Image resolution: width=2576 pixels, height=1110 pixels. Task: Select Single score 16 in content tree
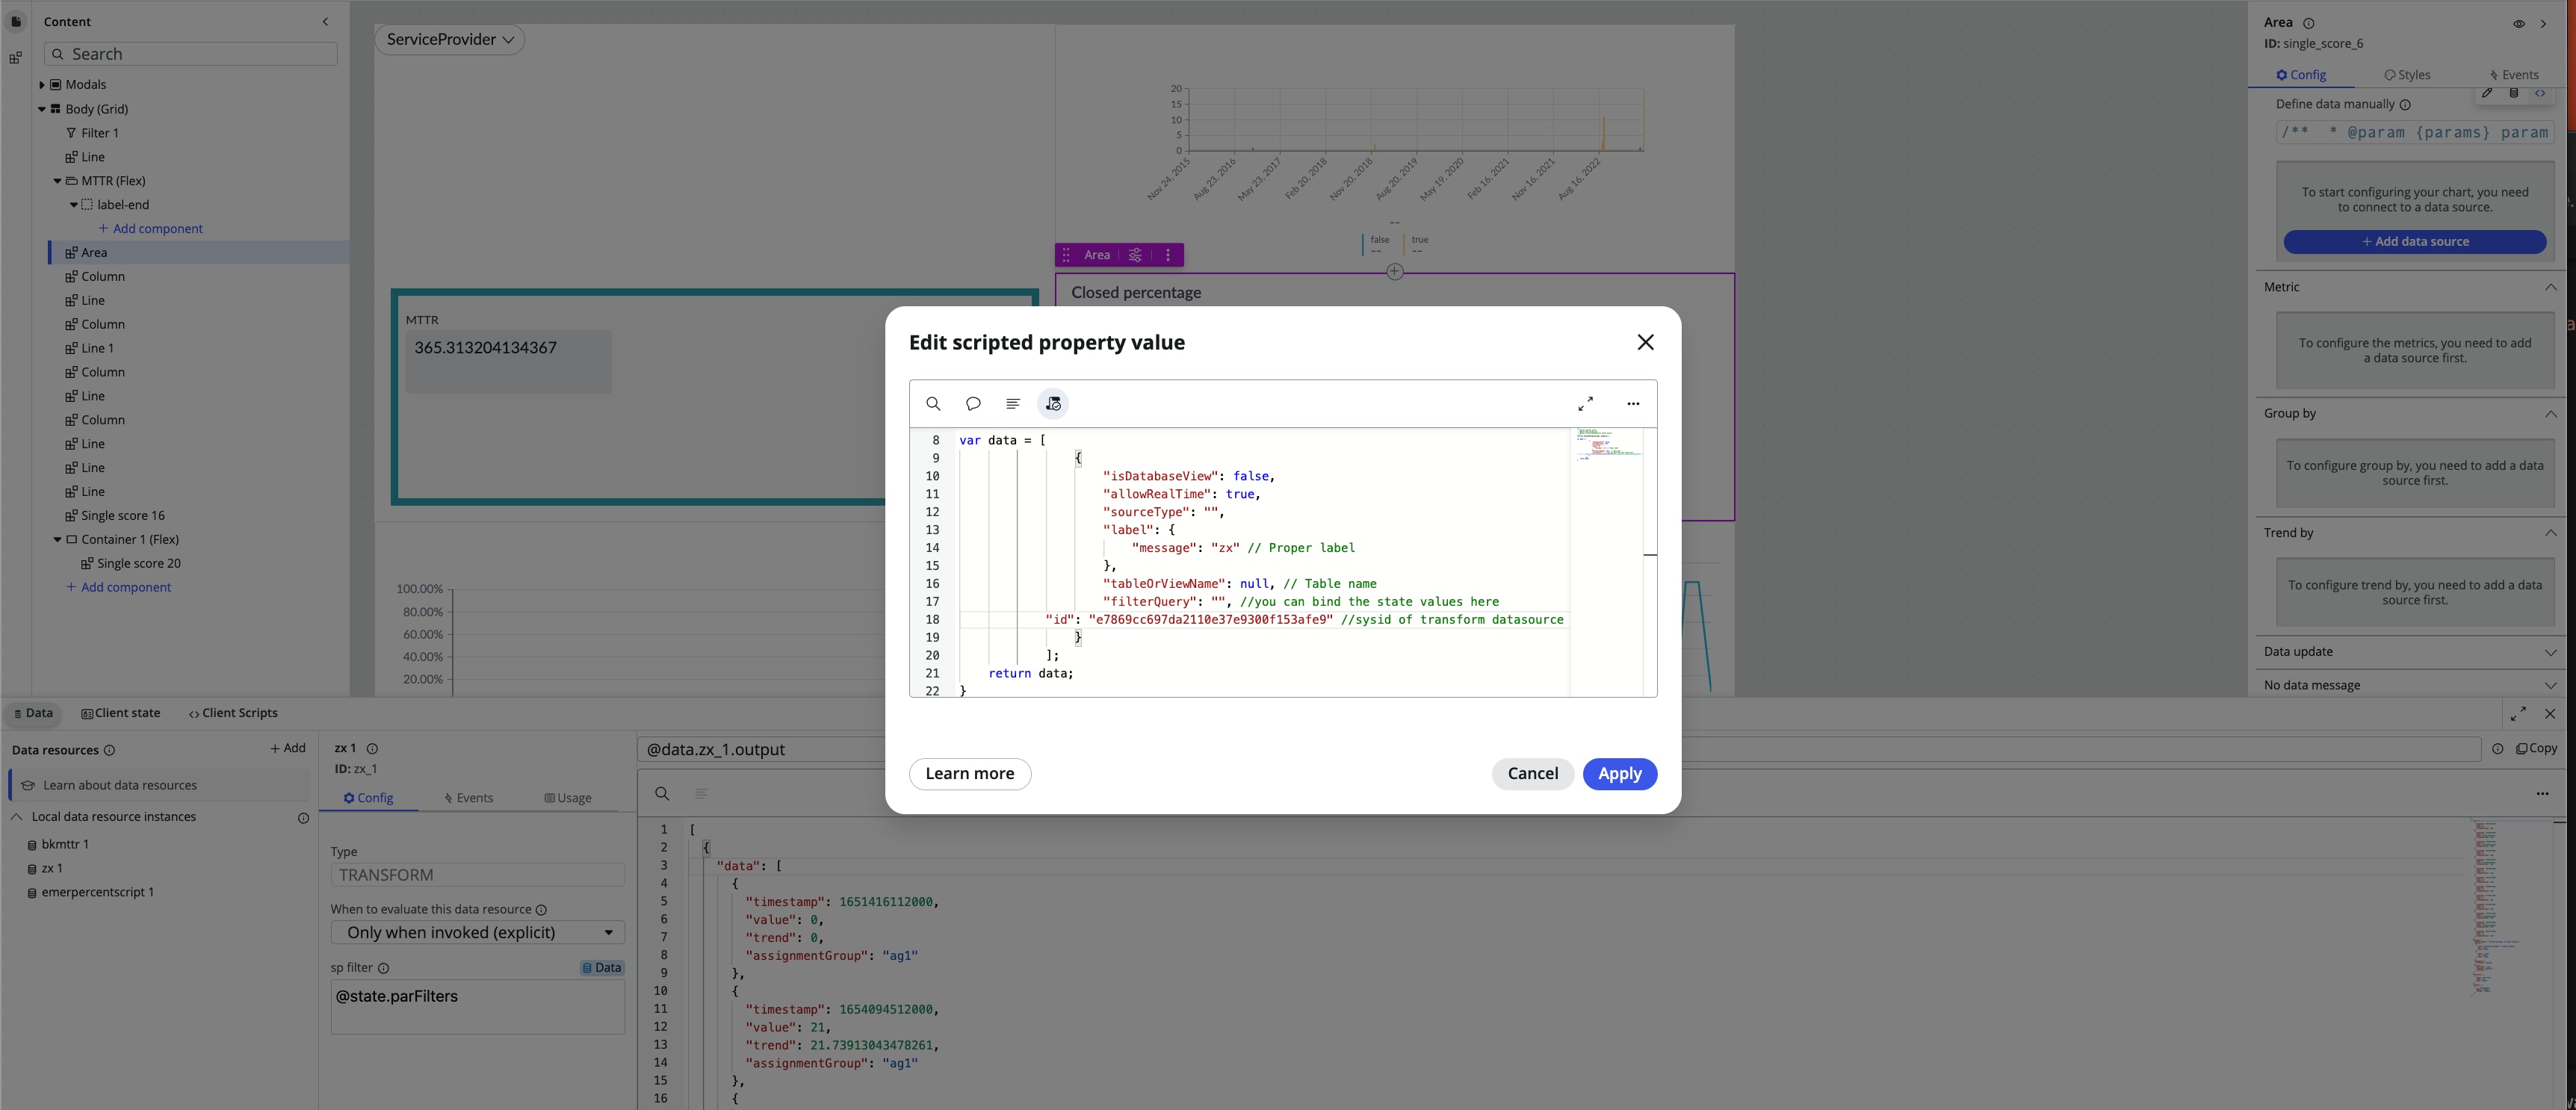click(x=122, y=516)
